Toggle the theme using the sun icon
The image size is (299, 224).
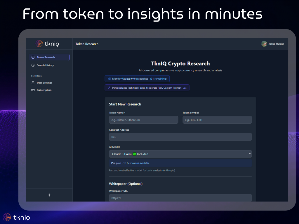(49, 195)
